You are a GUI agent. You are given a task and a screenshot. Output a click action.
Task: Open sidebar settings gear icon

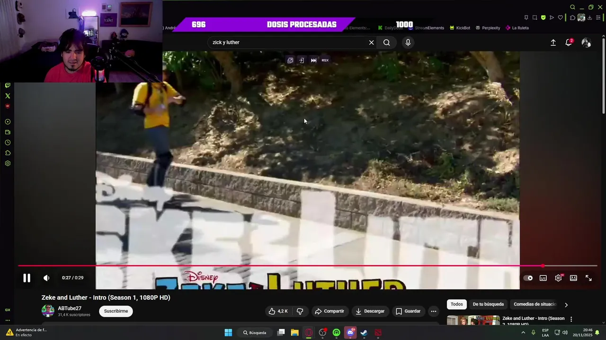point(8,163)
